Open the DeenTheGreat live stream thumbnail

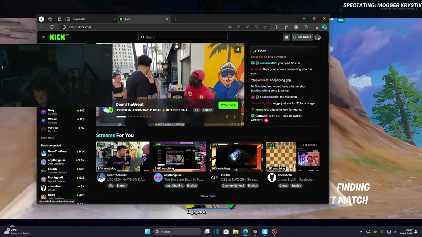tap(123, 156)
